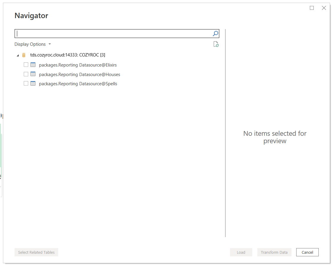Check the Houses table checkbox
333x265 pixels.
coord(26,74)
